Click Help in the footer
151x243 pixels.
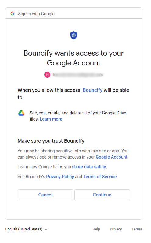click(x=96, y=229)
